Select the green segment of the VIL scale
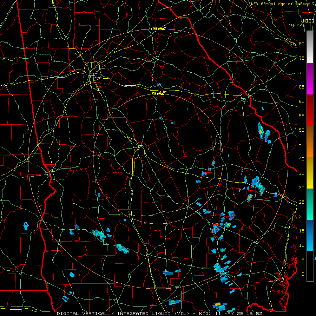 [310, 204]
